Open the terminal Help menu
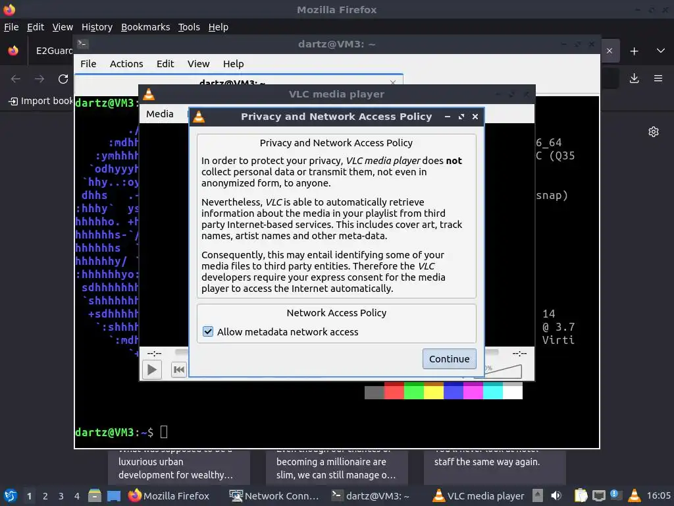This screenshot has height=506, width=674. tap(234, 64)
